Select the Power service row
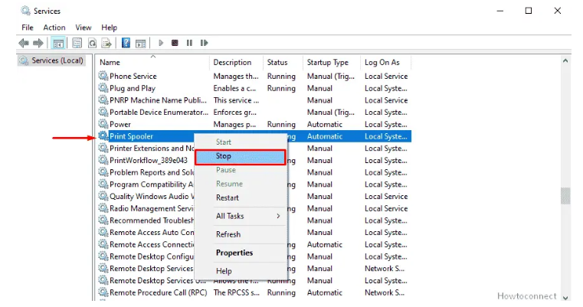 (254, 124)
